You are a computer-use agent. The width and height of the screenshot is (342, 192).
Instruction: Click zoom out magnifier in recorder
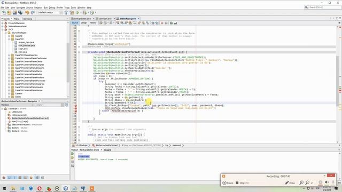tap(307, 182)
